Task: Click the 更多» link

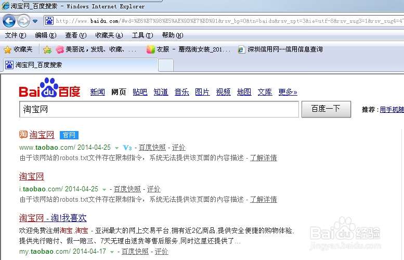Action: tap(288, 92)
